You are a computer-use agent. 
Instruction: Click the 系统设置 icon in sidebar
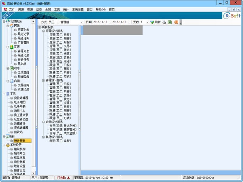click(7, 145)
